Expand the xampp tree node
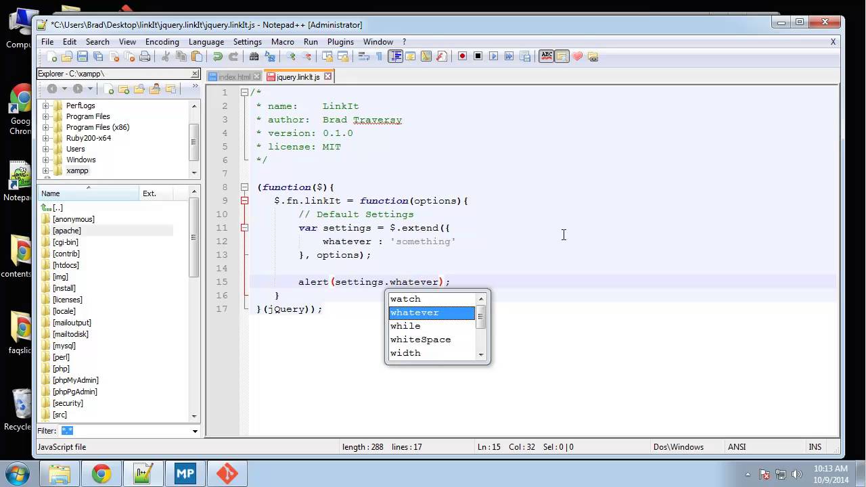 [x=46, y=170]
